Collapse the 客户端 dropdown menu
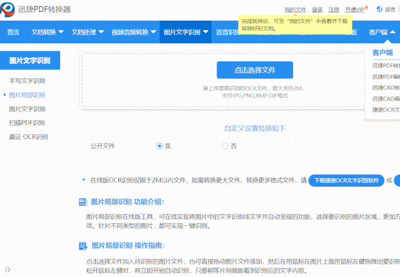Image resolution: width=400 pixels, height=277 pixels. [382, 32]
